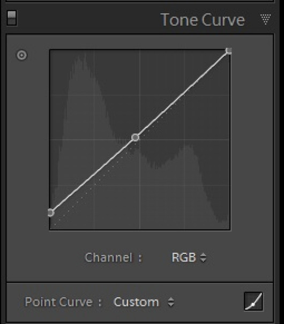Viewport: 284px width, 324px height.
Task: Click the arrows beside the Custom preset
Action: click(171, 302)
